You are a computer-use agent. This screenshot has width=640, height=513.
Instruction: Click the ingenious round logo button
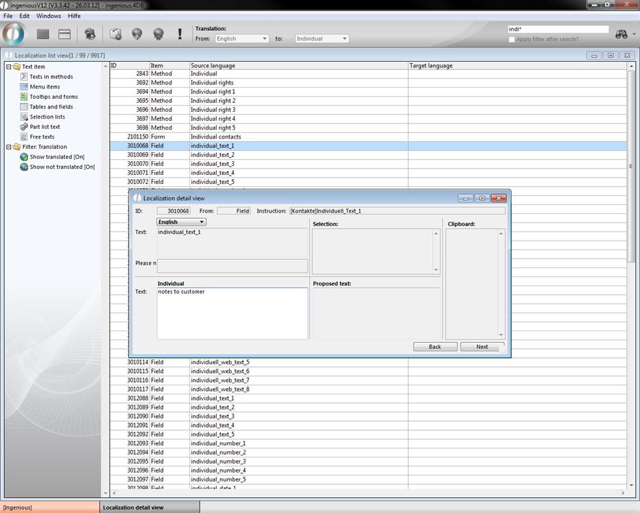(x=14, y=34)
